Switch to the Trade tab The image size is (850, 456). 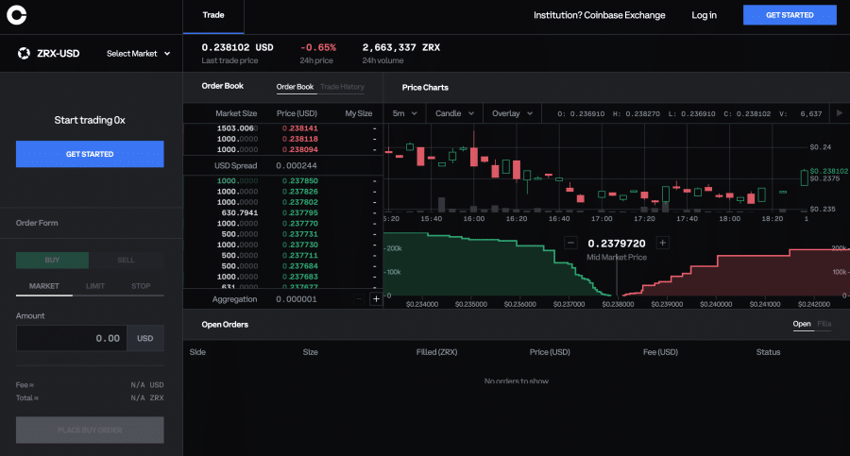tap(213, 15)
